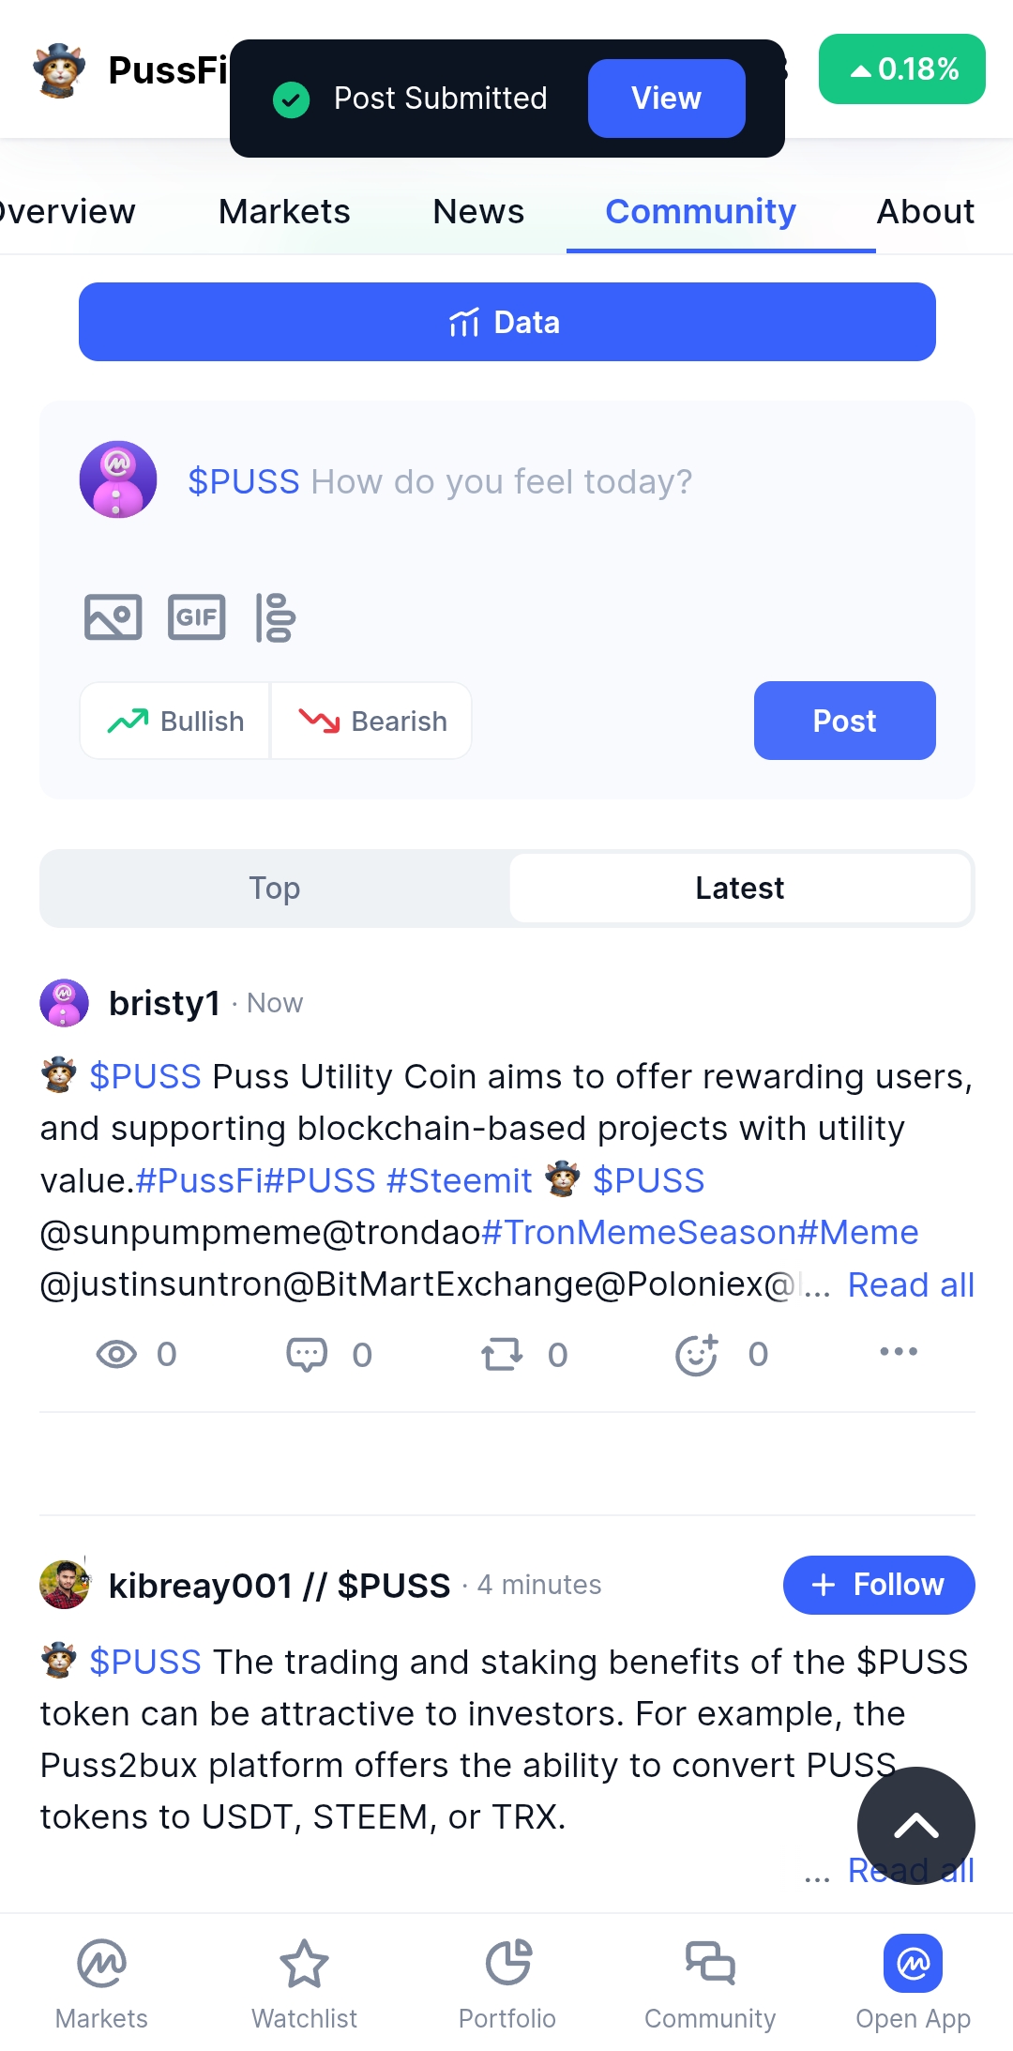Screen dimensions: 1013x2051
Task: Tap the Open App icon
Action: [913, 1963]
